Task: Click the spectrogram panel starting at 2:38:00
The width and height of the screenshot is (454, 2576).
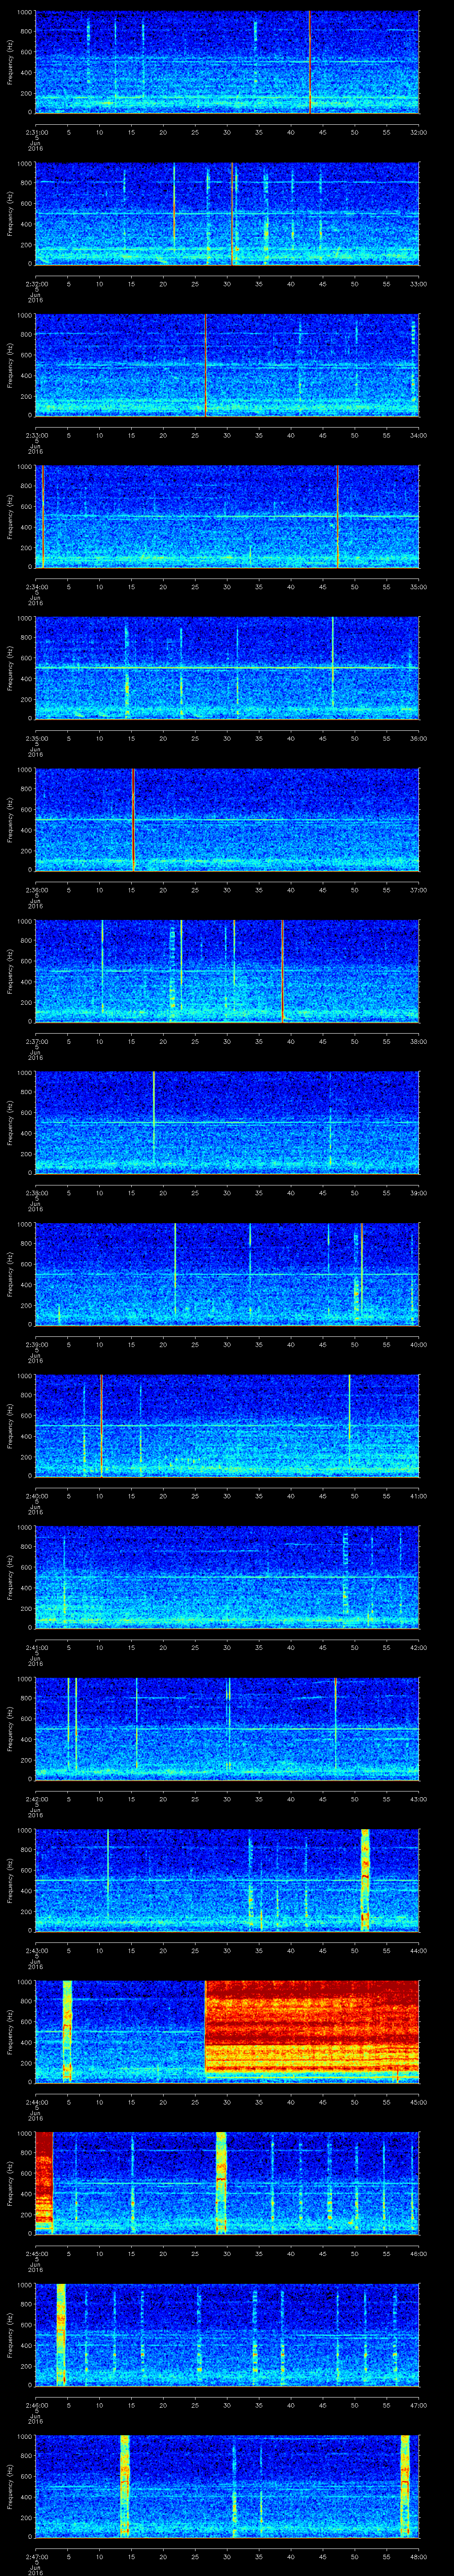Action: coord(227,1123)
